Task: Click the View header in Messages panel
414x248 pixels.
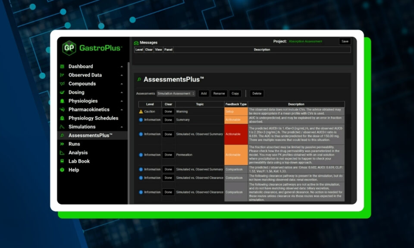Action: click(158, 50)
